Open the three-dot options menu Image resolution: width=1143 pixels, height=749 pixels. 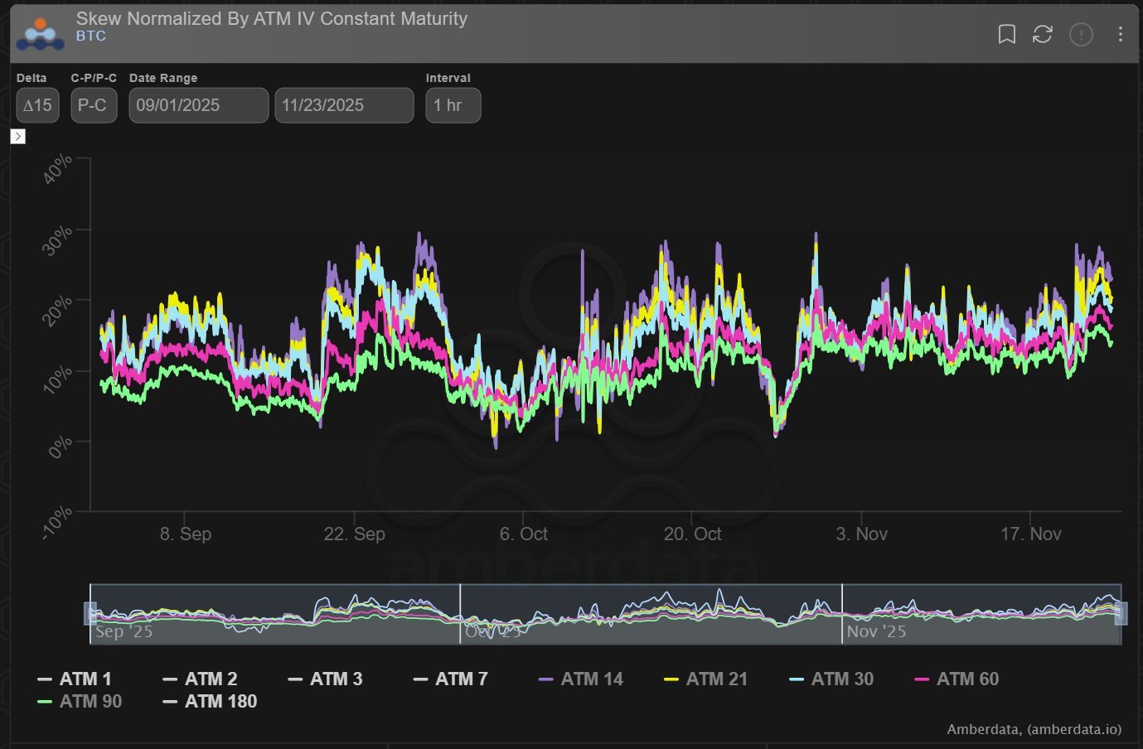[x=1120, y=34]
